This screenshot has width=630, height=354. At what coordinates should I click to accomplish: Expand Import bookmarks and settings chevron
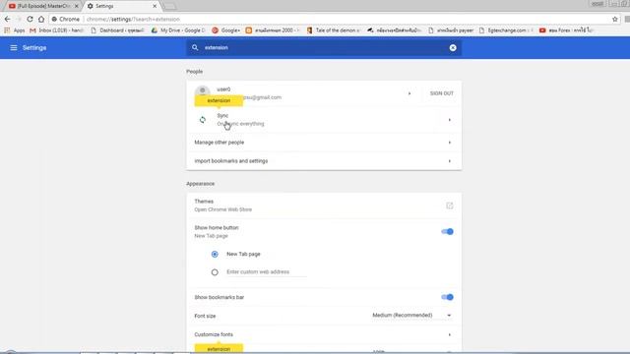click(450, 161)
